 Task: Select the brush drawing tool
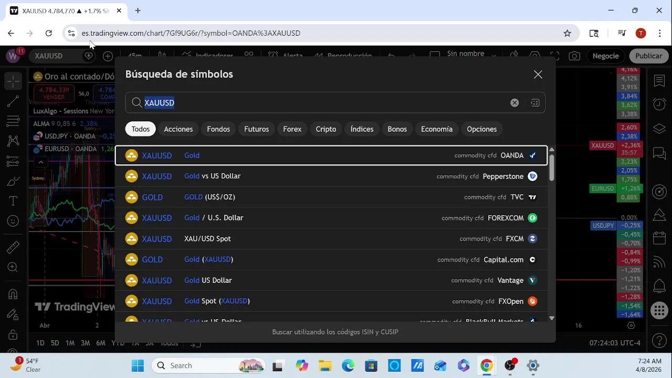pos(13,182)
